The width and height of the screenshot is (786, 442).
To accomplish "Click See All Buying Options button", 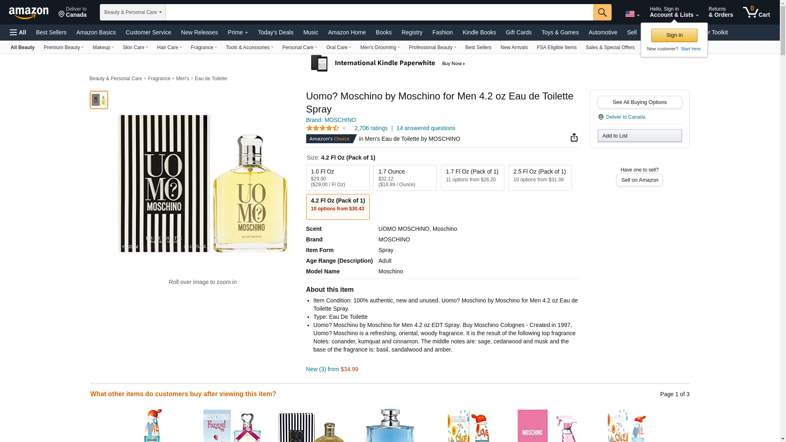I will [639, 102].
